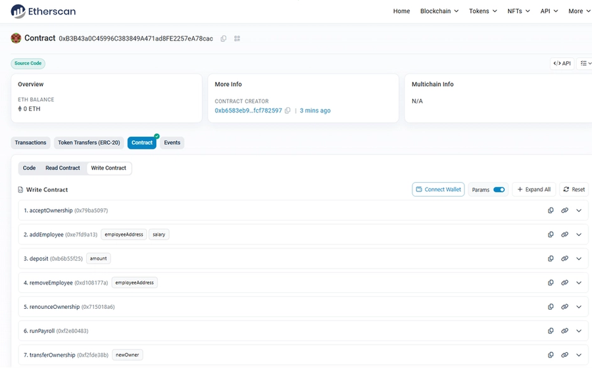Click the </> API button
The height and width of the screenshot is (368, 592).
click(562, 63)
